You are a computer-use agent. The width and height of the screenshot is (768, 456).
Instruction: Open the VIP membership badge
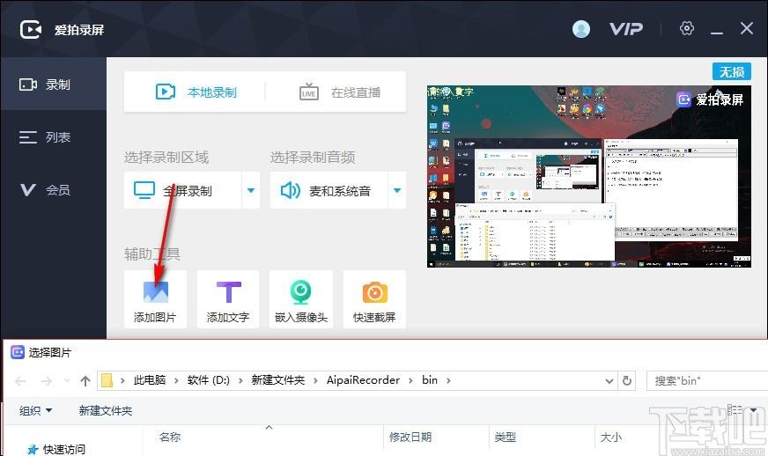(x=626, y=29)
